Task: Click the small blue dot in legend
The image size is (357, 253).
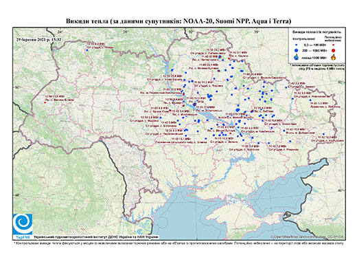Action: pos(297,45)
